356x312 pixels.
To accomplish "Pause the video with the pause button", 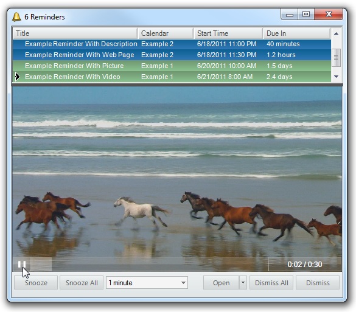I will [x=22, y=264].
